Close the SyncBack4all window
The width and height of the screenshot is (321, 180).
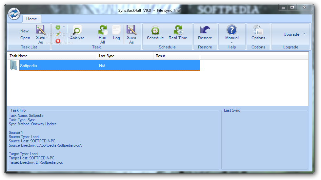click(x=304, y=8)
